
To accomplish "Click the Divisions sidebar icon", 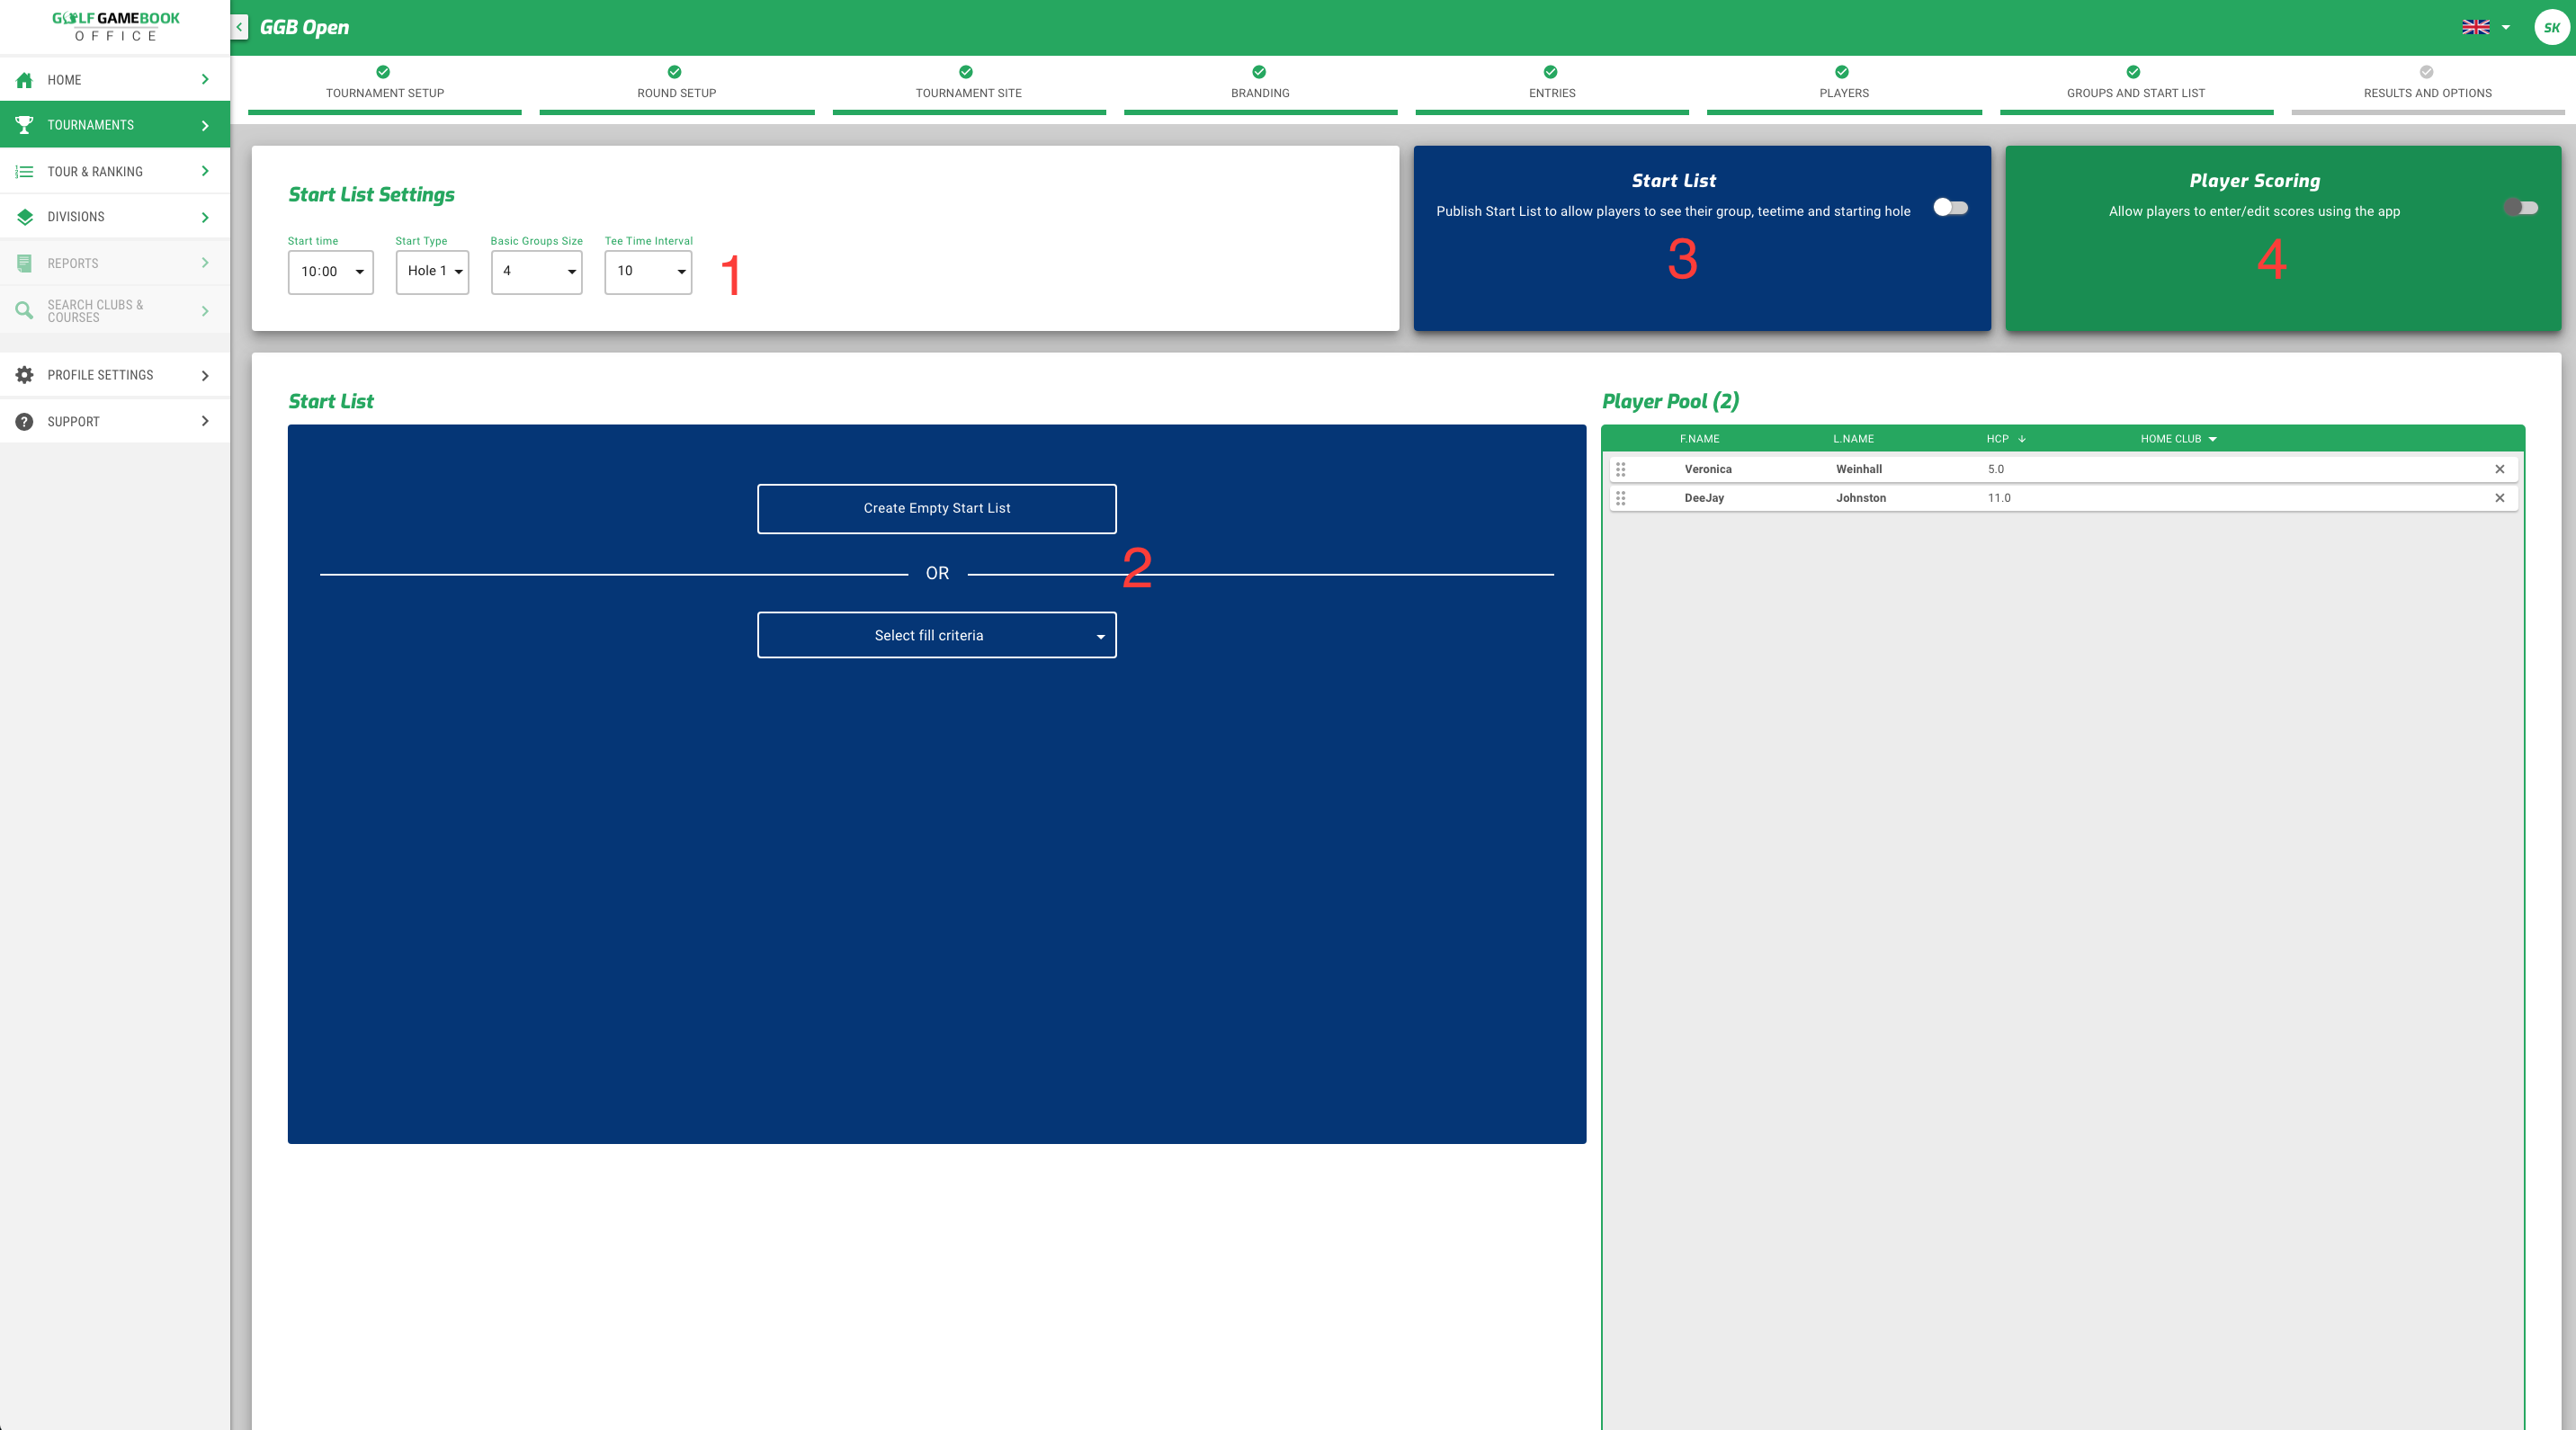I will (22, 217).
